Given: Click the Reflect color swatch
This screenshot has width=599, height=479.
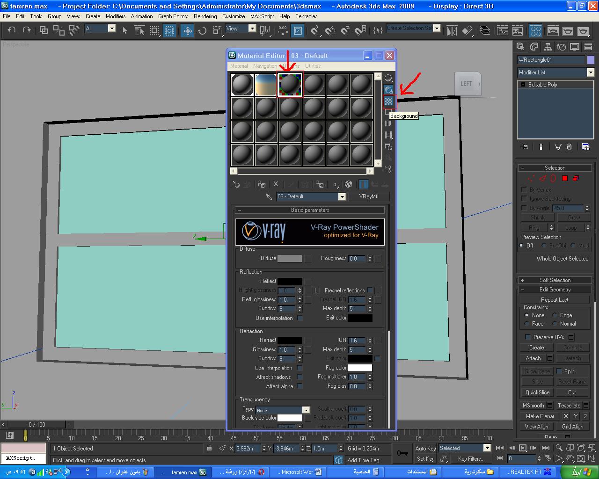Looking at the screenshot, I should [289, 281].
